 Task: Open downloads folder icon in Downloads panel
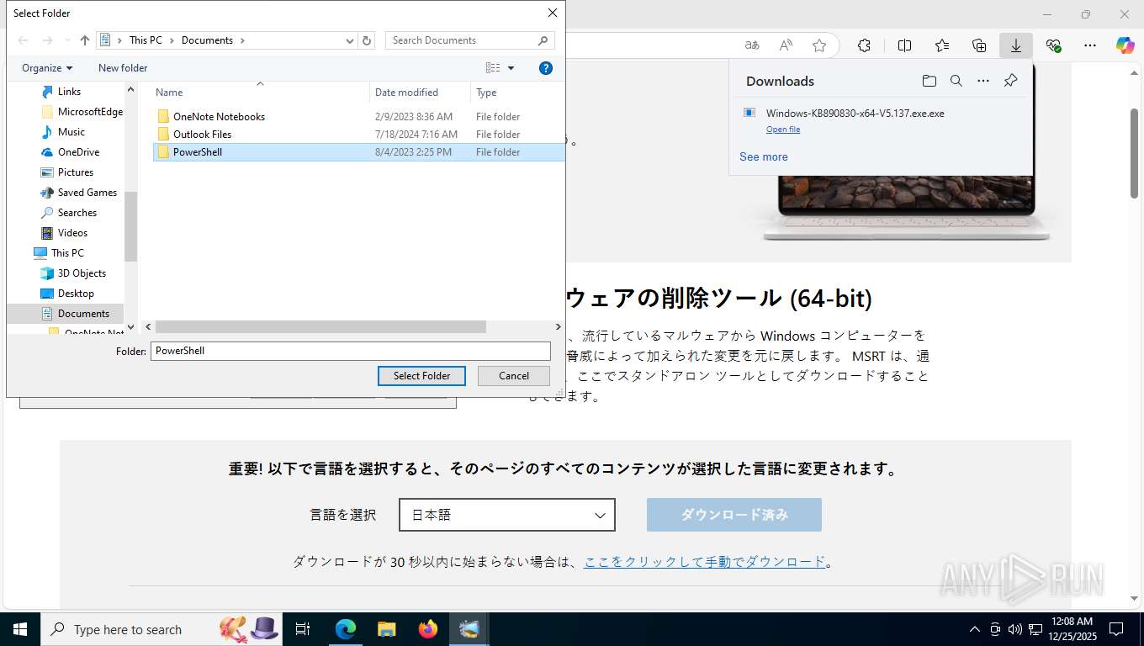point(929,81)
